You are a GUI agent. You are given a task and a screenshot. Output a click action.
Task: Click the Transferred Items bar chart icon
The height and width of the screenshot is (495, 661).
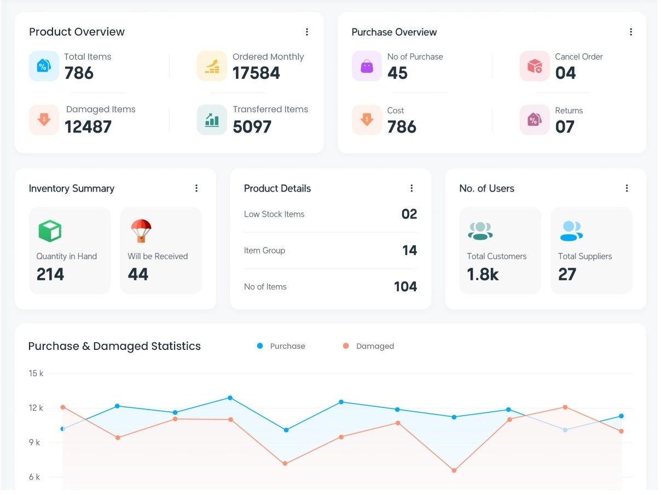pyautogui.click(x=212, y=120)
